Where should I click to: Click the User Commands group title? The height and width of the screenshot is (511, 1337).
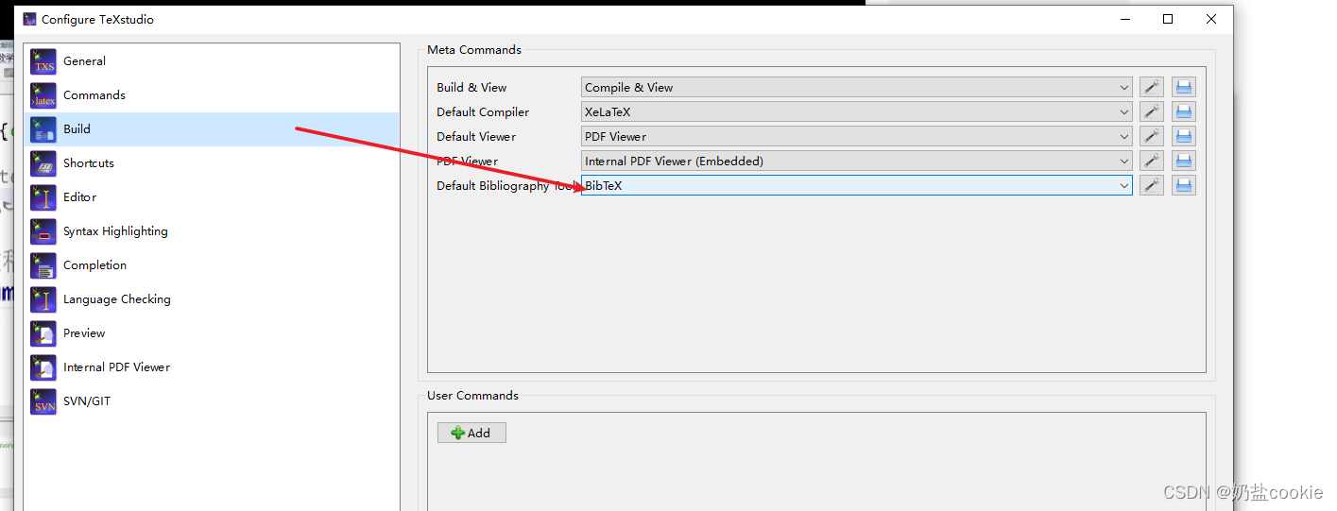472,396
